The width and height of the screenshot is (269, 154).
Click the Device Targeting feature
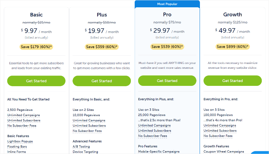[x=85, y=152]
